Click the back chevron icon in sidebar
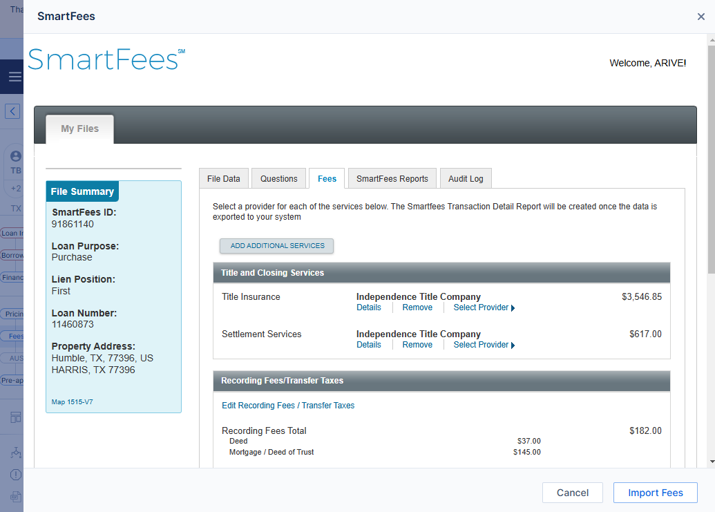 pos(12,111)
